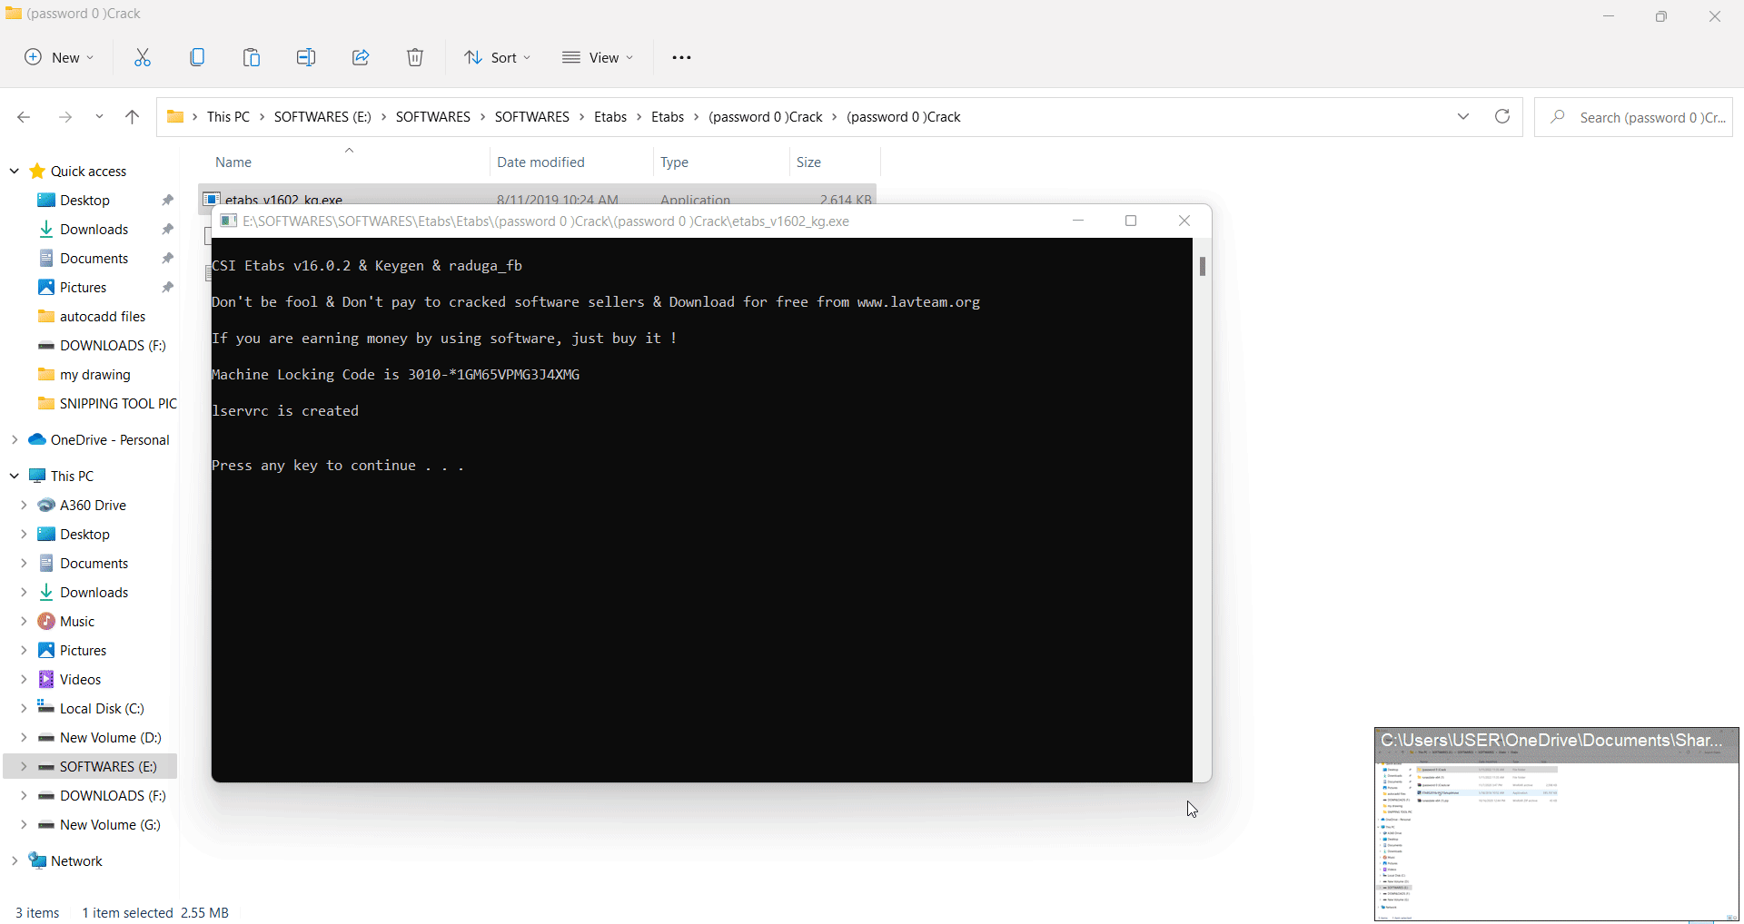The width and height of the screenshot is (1744, 924).
Task: Open the screenshot thumbnail preview
Action: point(1557,824)
